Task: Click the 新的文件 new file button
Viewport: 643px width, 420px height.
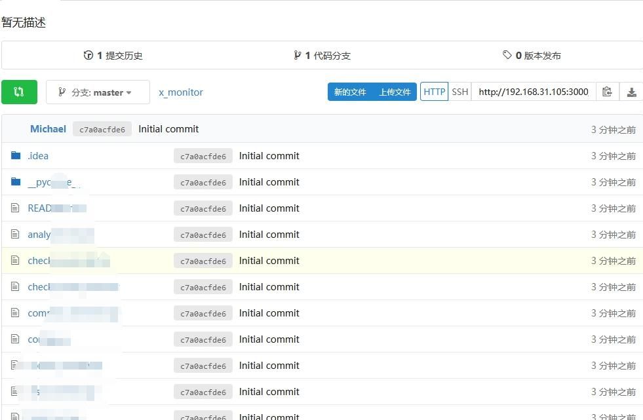Action: tap(350, 92)
